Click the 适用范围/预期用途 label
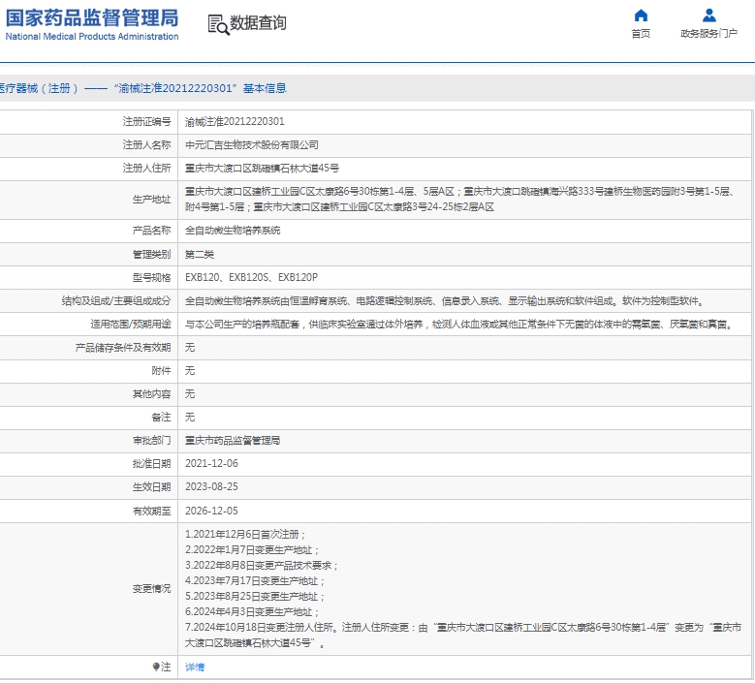Viewport: 755px width, 683px height. (131, 324)
